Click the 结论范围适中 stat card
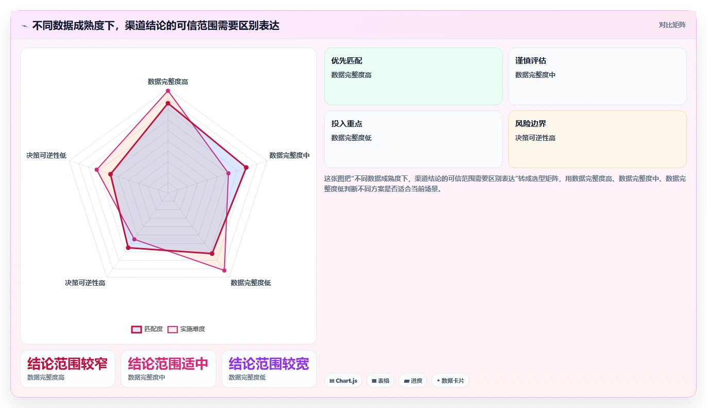 [x=169, y=369]
